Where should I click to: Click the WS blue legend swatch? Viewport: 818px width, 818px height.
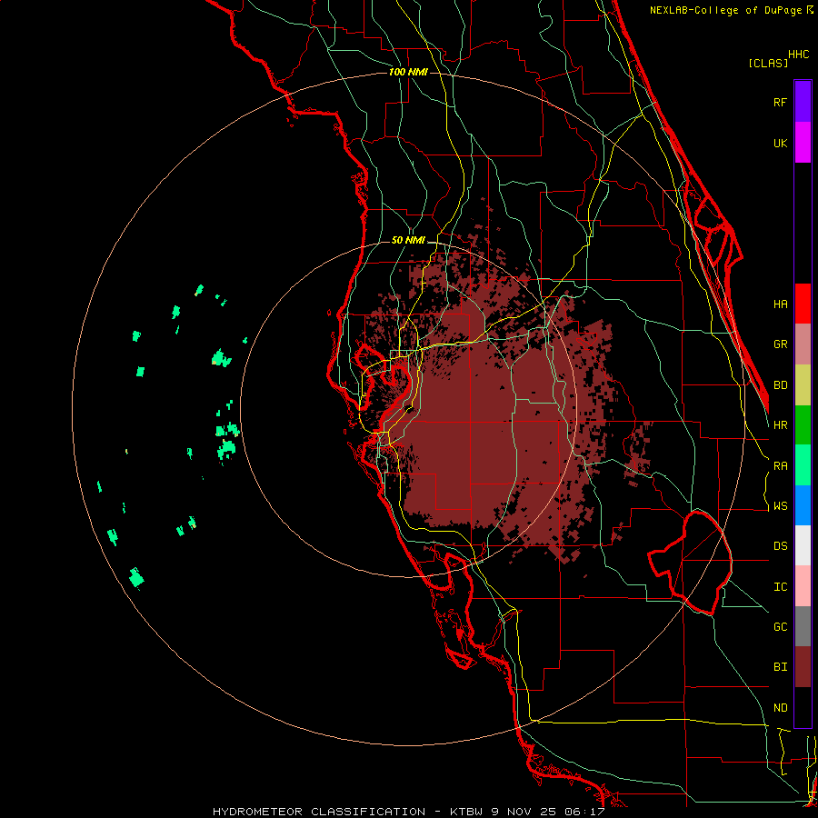[803, 505]
